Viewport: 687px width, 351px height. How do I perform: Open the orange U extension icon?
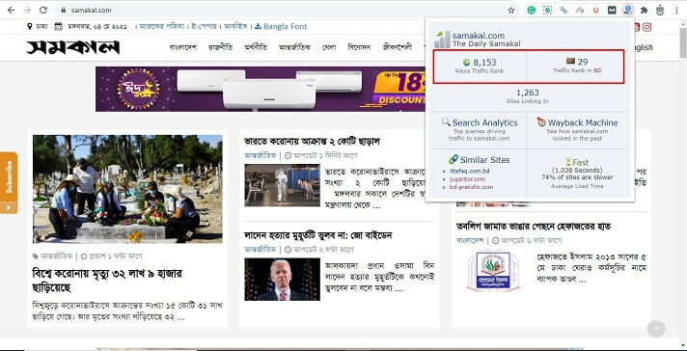[595, 10]
